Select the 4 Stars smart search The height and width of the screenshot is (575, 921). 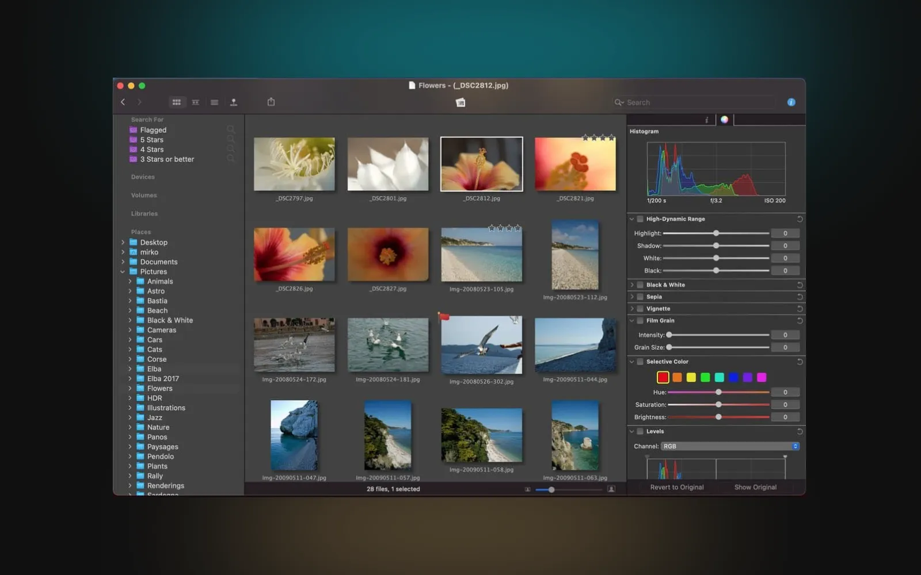[151, 149]
